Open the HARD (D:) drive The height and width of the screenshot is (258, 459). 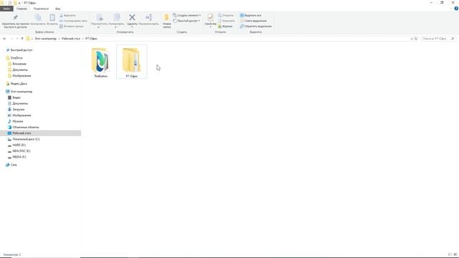click(x=19, y=145)
